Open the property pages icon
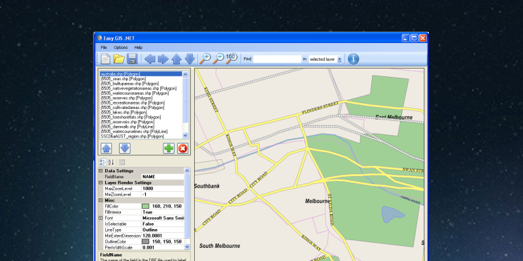The width and height of the screenshot is (523, 261). click(x=122, y=162)
